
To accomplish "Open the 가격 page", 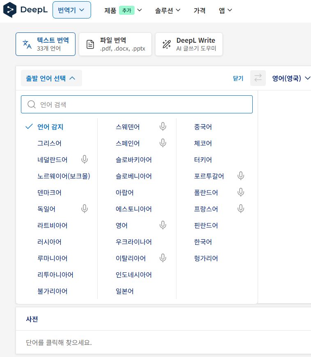I will coord(199,10).
